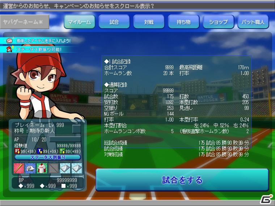Open the 試合 tab
Image resolution: width=275 pixels, height=206 pixels.
tap(114, 22)
